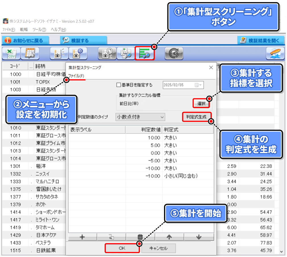Open the date picker dropdown for 2025/02/05

[198, 85]
